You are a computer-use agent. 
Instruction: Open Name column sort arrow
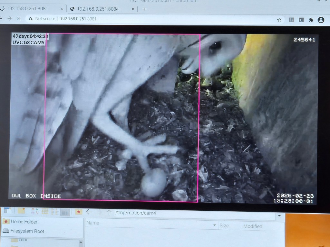coord(215,225)
